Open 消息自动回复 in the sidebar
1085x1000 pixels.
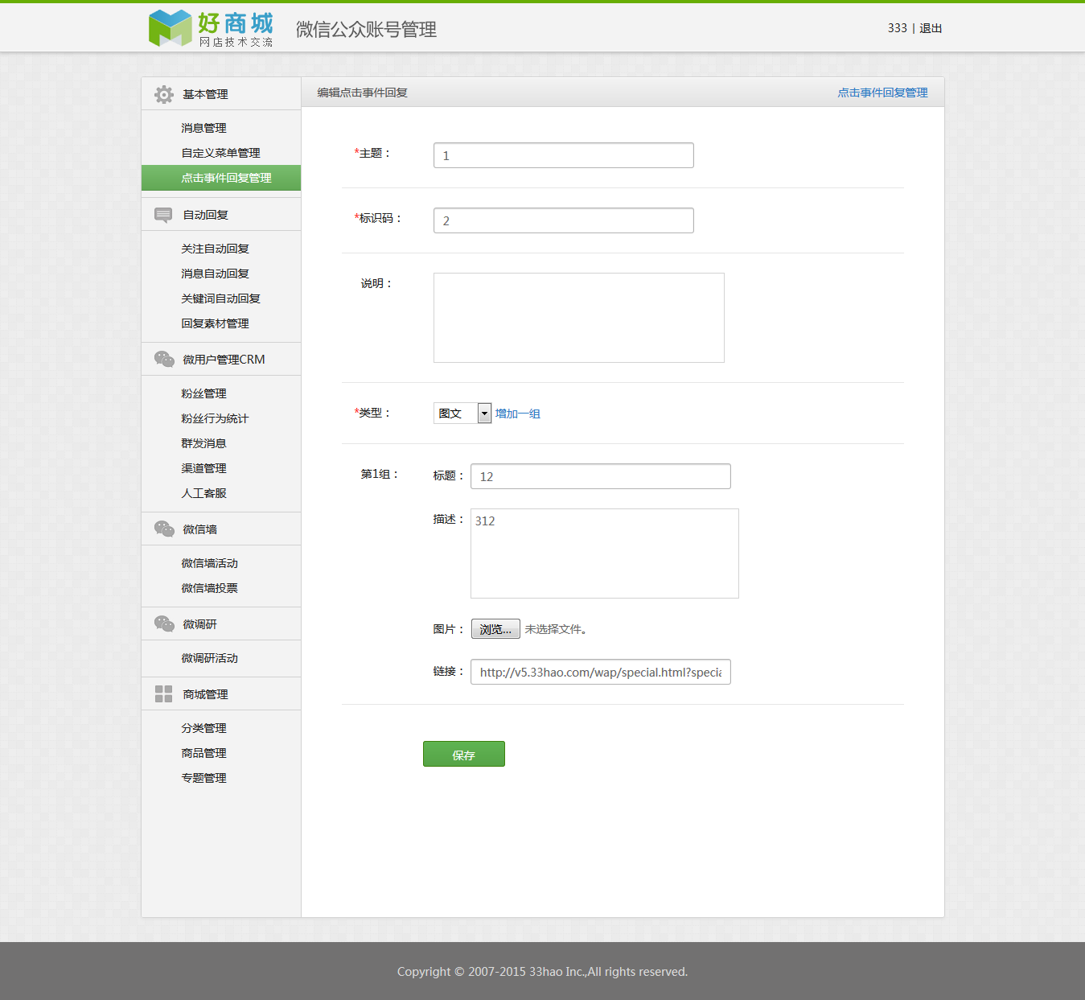point(215,274)
